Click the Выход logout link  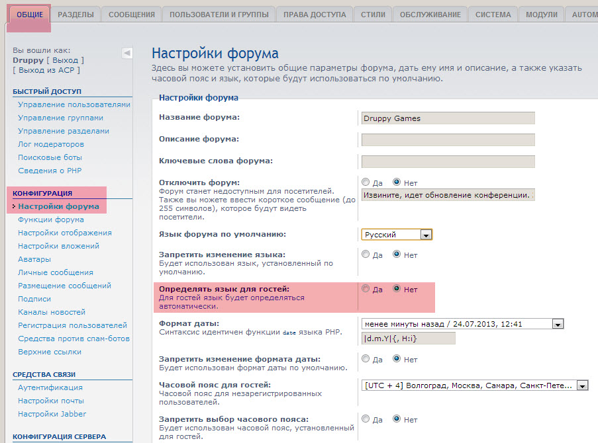coord(65,60)
